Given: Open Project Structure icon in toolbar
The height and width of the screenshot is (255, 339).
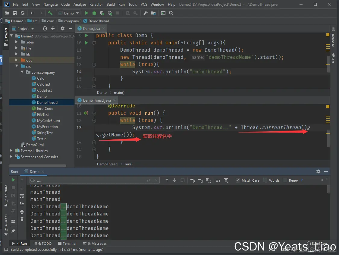Looking at the screenshot, I should [153, 13].
